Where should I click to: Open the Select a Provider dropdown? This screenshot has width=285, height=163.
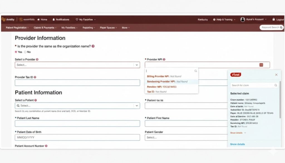(77, 65)
